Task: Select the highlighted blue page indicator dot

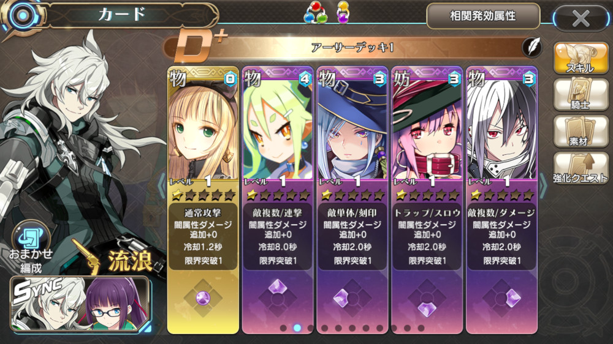Action: (x=297, y=328)
